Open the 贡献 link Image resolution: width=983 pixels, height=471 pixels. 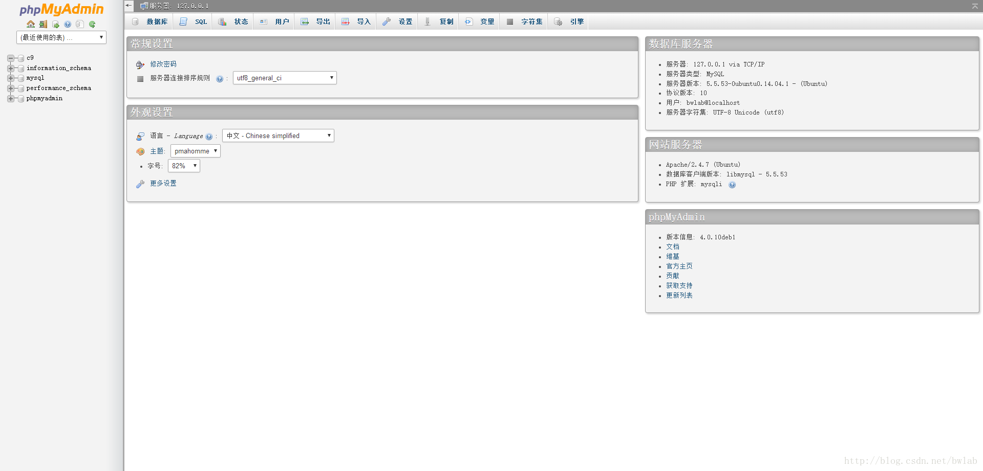673,276
